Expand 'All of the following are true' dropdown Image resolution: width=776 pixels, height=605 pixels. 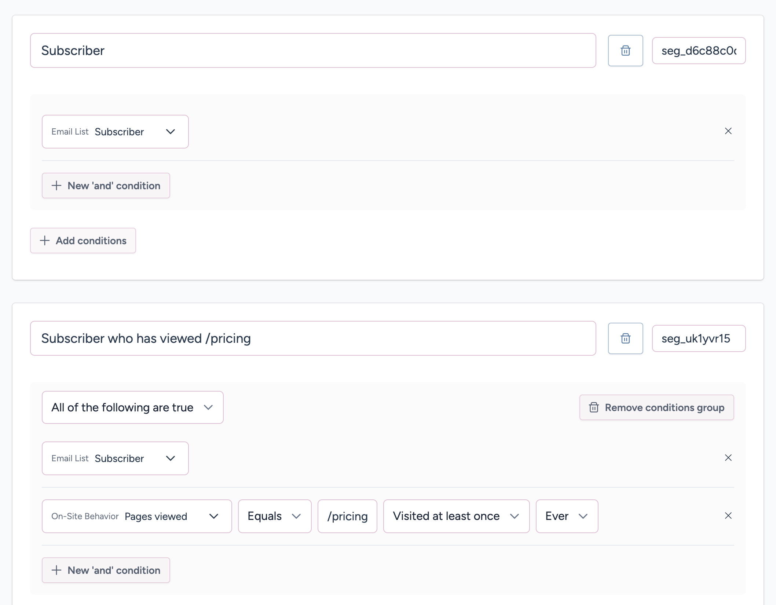(132, 407)
